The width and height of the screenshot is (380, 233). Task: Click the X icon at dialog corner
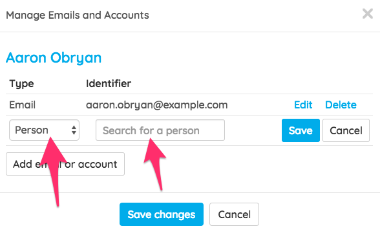click(x=367, y=14)
